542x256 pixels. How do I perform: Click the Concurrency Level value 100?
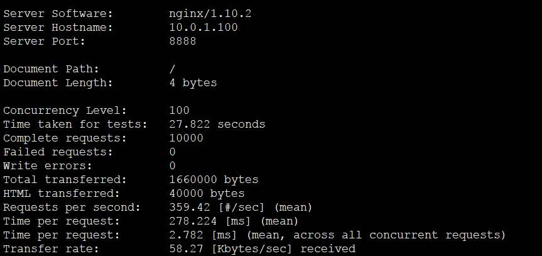coord(179,111)
